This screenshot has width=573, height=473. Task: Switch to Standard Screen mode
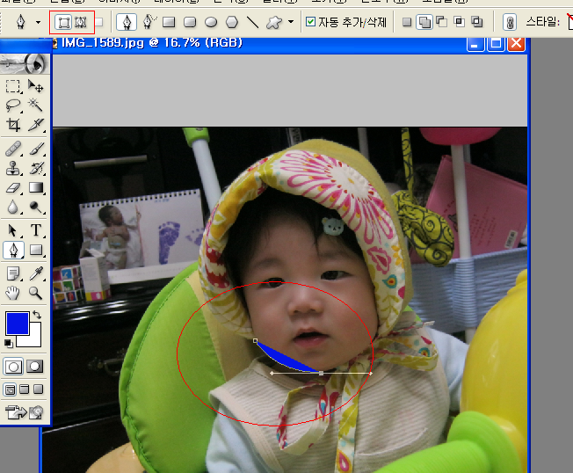point(10,389)
